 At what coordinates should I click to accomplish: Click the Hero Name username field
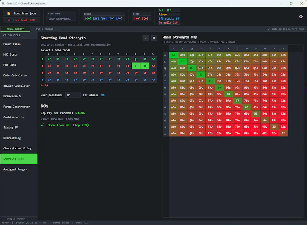61,19
